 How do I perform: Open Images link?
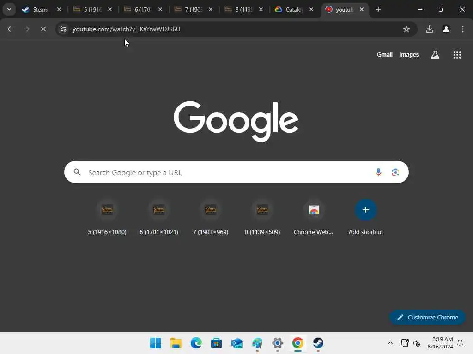[409, 54]
